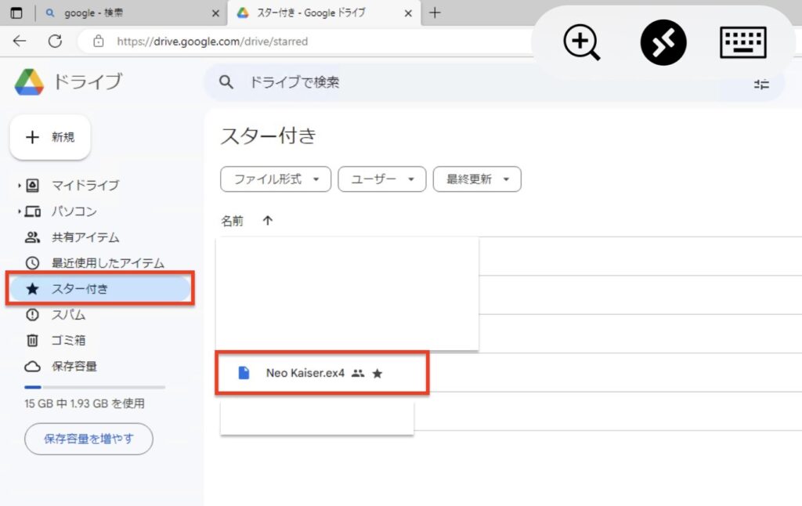This screenshot has height=506, width=802.
Task: Click 保存容量を増やす button
Action: pos(89,439)
